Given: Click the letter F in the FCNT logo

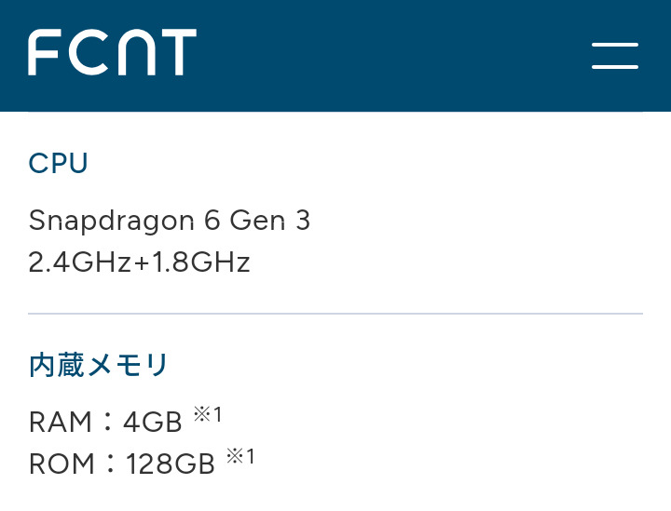Looking at the screenshot, I should point(44,52).
